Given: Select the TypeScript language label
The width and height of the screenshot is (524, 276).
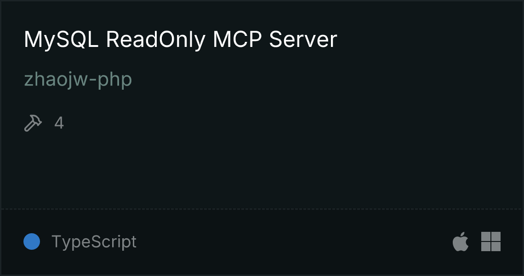Looking at the screenshot, I should [x=94, y=242].
